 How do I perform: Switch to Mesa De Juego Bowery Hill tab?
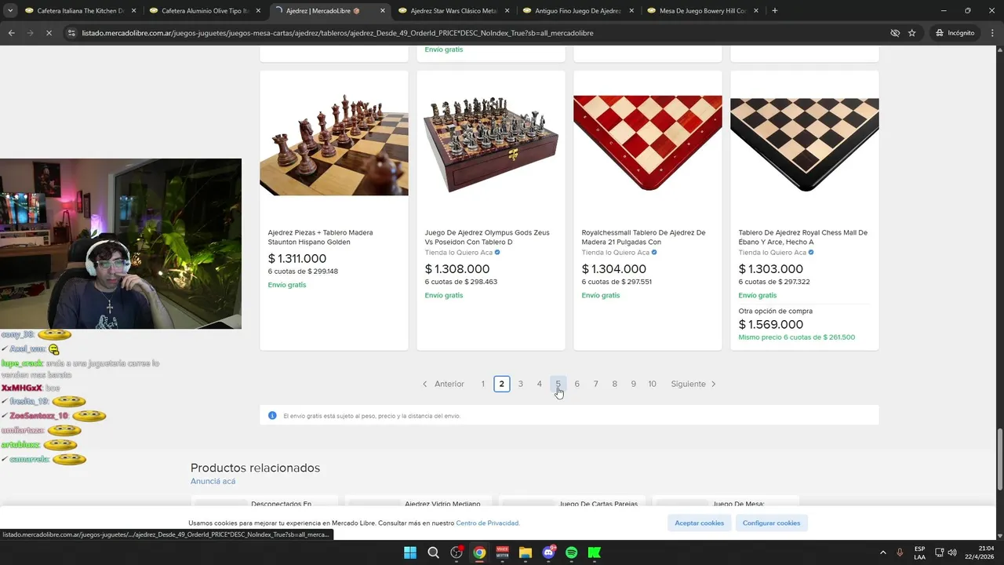[703, 11]
